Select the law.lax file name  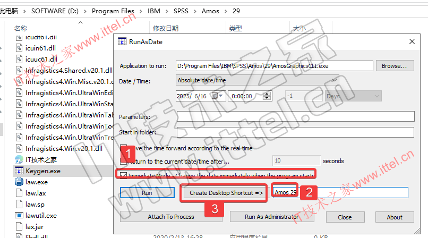tap(36, 193)
